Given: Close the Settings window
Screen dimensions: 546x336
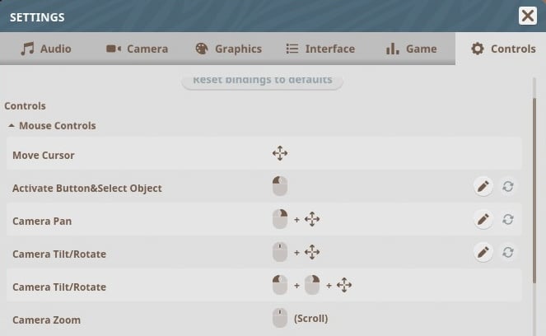Looking at the screenshot, I should pyautogui.click(x=528, y=16).
